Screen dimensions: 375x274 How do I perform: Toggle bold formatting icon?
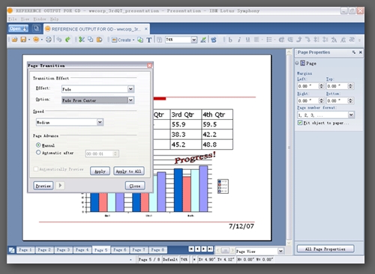pos(230,40)
